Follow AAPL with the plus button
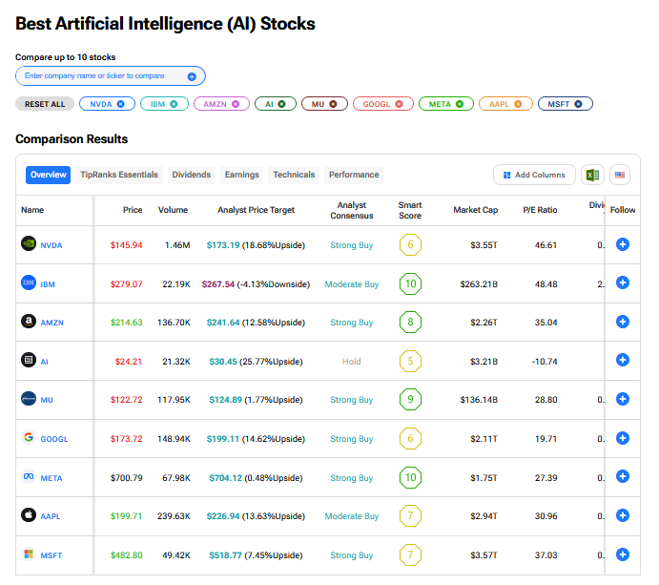This screenshot has width=659, height=585. 623,515
